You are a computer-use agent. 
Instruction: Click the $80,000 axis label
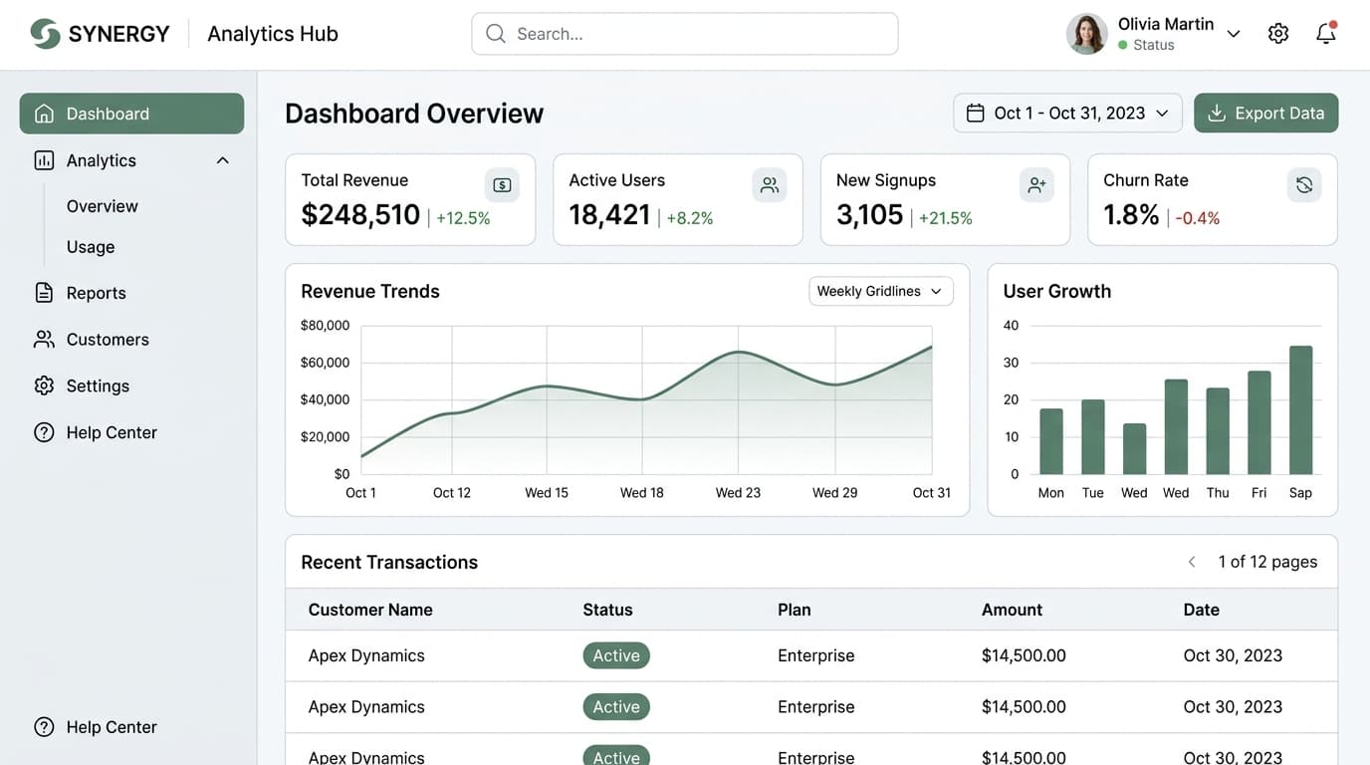coord(325,325)
